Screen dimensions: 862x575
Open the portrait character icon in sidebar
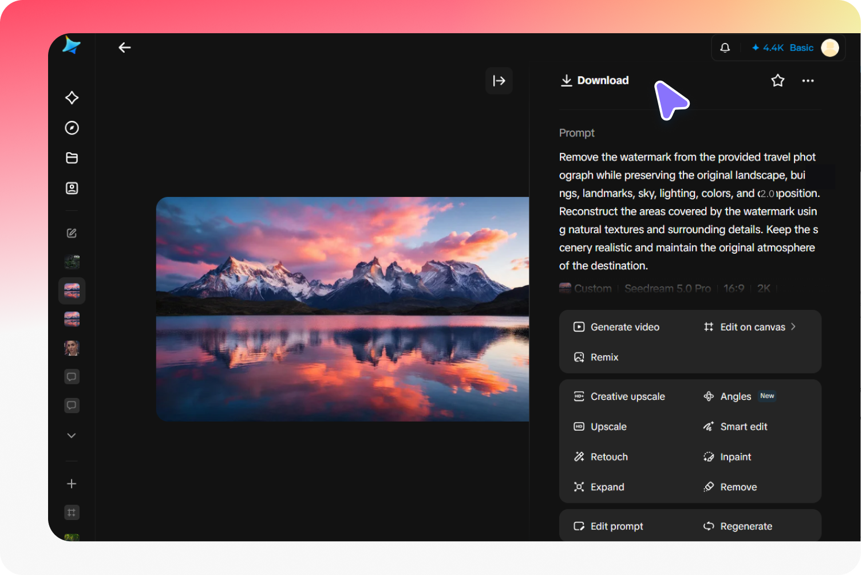coord(72,188)
